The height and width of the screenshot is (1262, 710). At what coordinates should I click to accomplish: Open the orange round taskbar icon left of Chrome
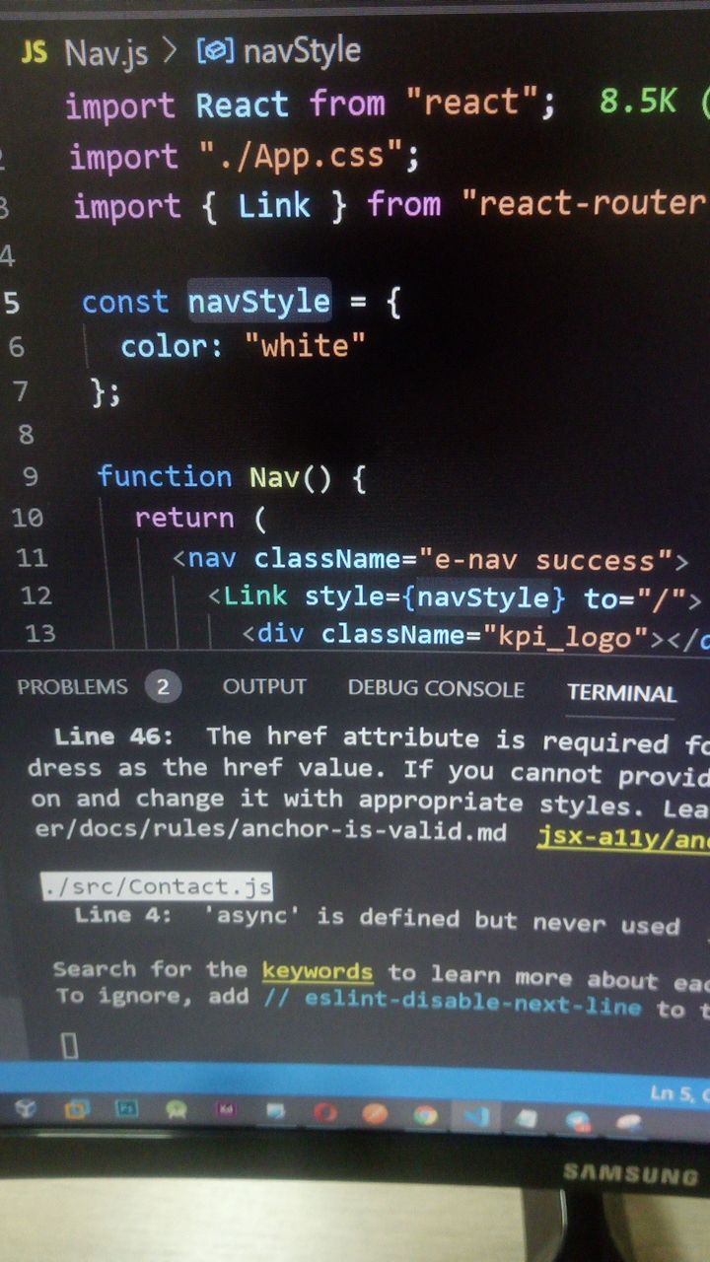(x=375, y=1113)
